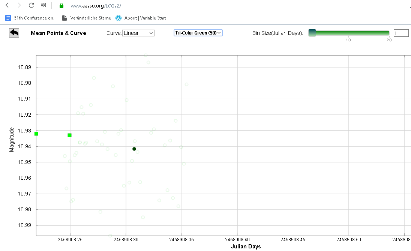Open the browser start page grid icon
This screenshot has width=411, height=251.
(43, 6)
